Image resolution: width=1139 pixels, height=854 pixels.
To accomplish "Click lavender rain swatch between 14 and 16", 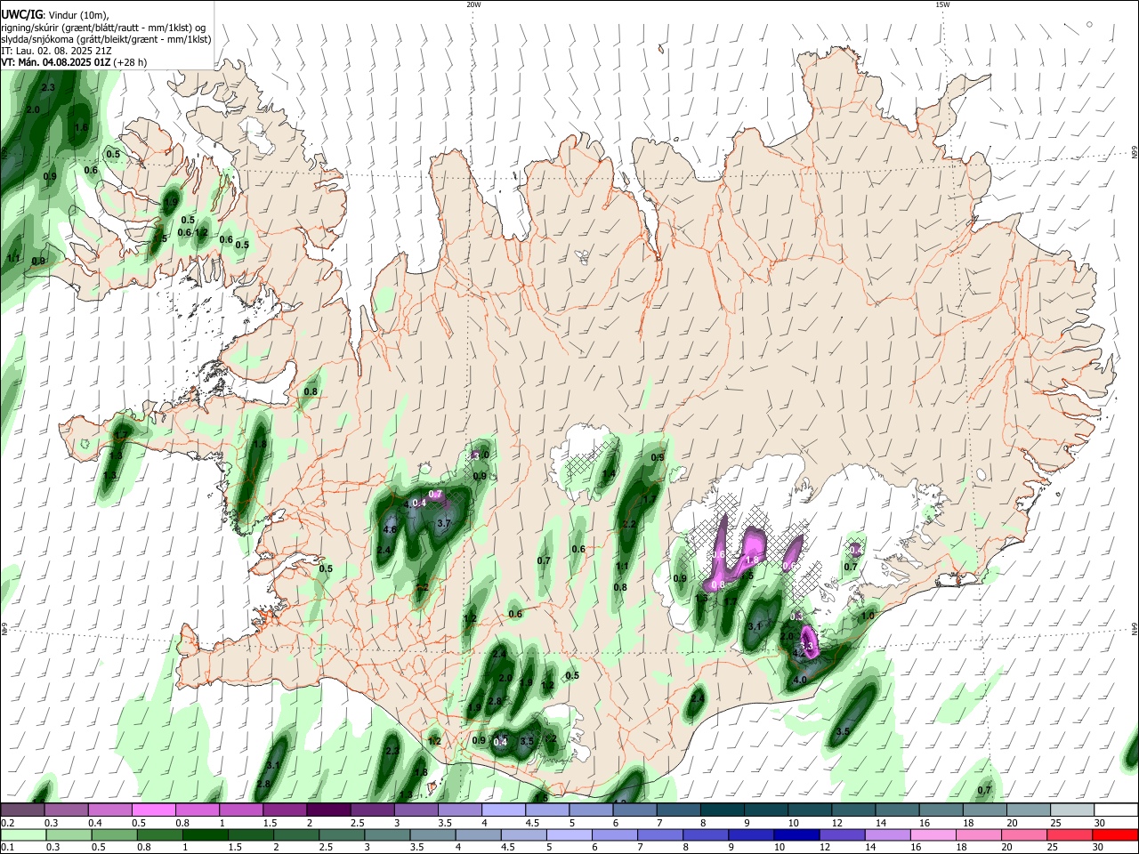I will click(x=887, y=834).
